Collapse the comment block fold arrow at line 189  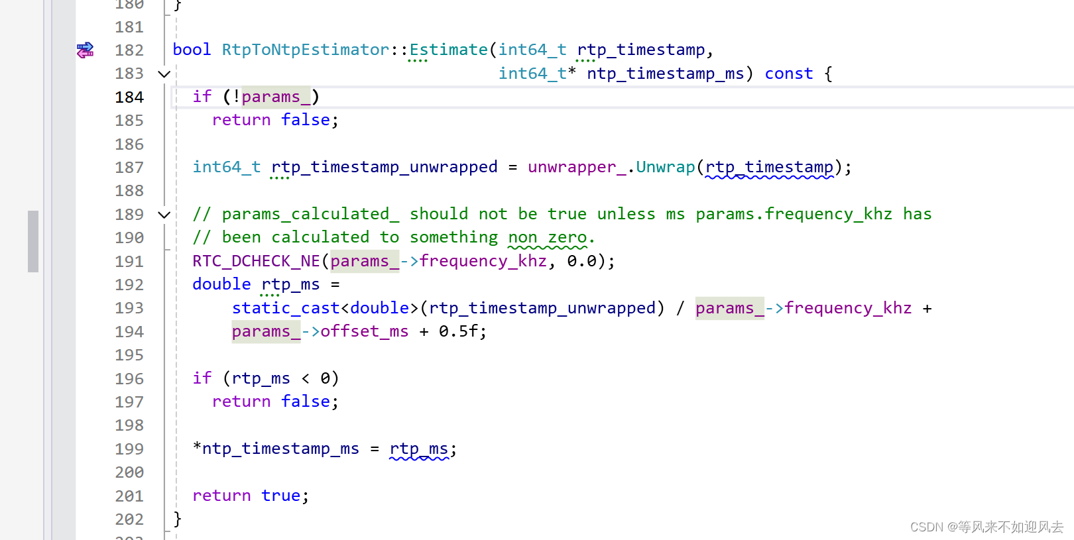click(x=164, y=215)
